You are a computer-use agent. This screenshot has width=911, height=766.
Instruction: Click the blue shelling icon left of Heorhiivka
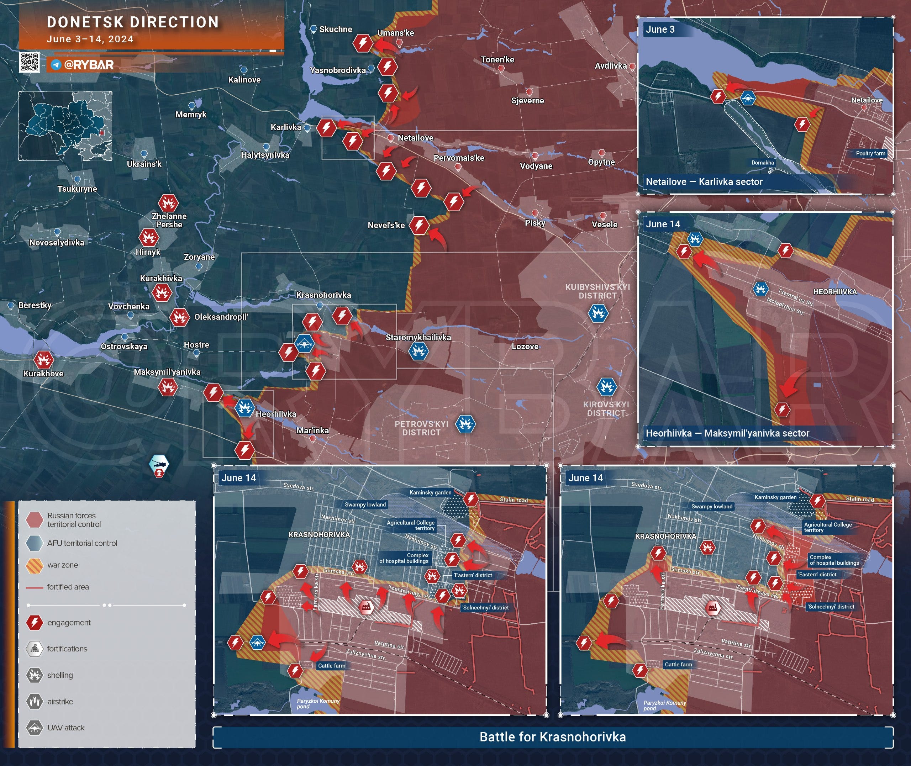[x=244, y=408]
